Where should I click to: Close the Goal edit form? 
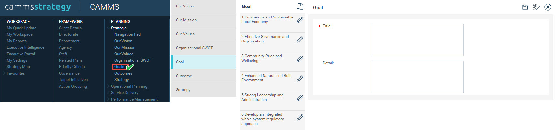548,7
